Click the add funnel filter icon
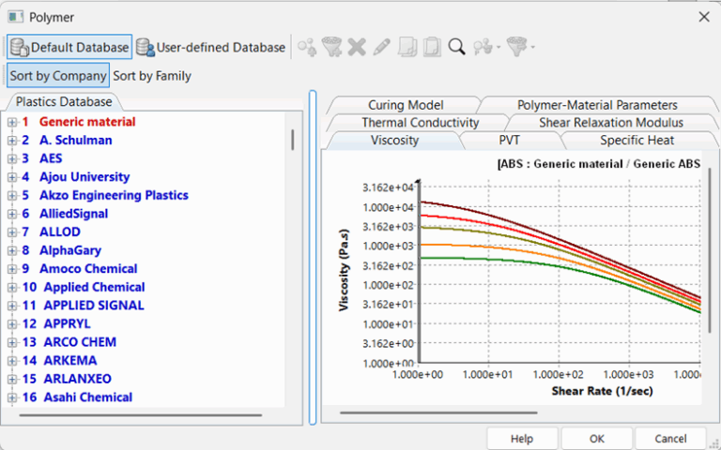 [x=331, y=47]
